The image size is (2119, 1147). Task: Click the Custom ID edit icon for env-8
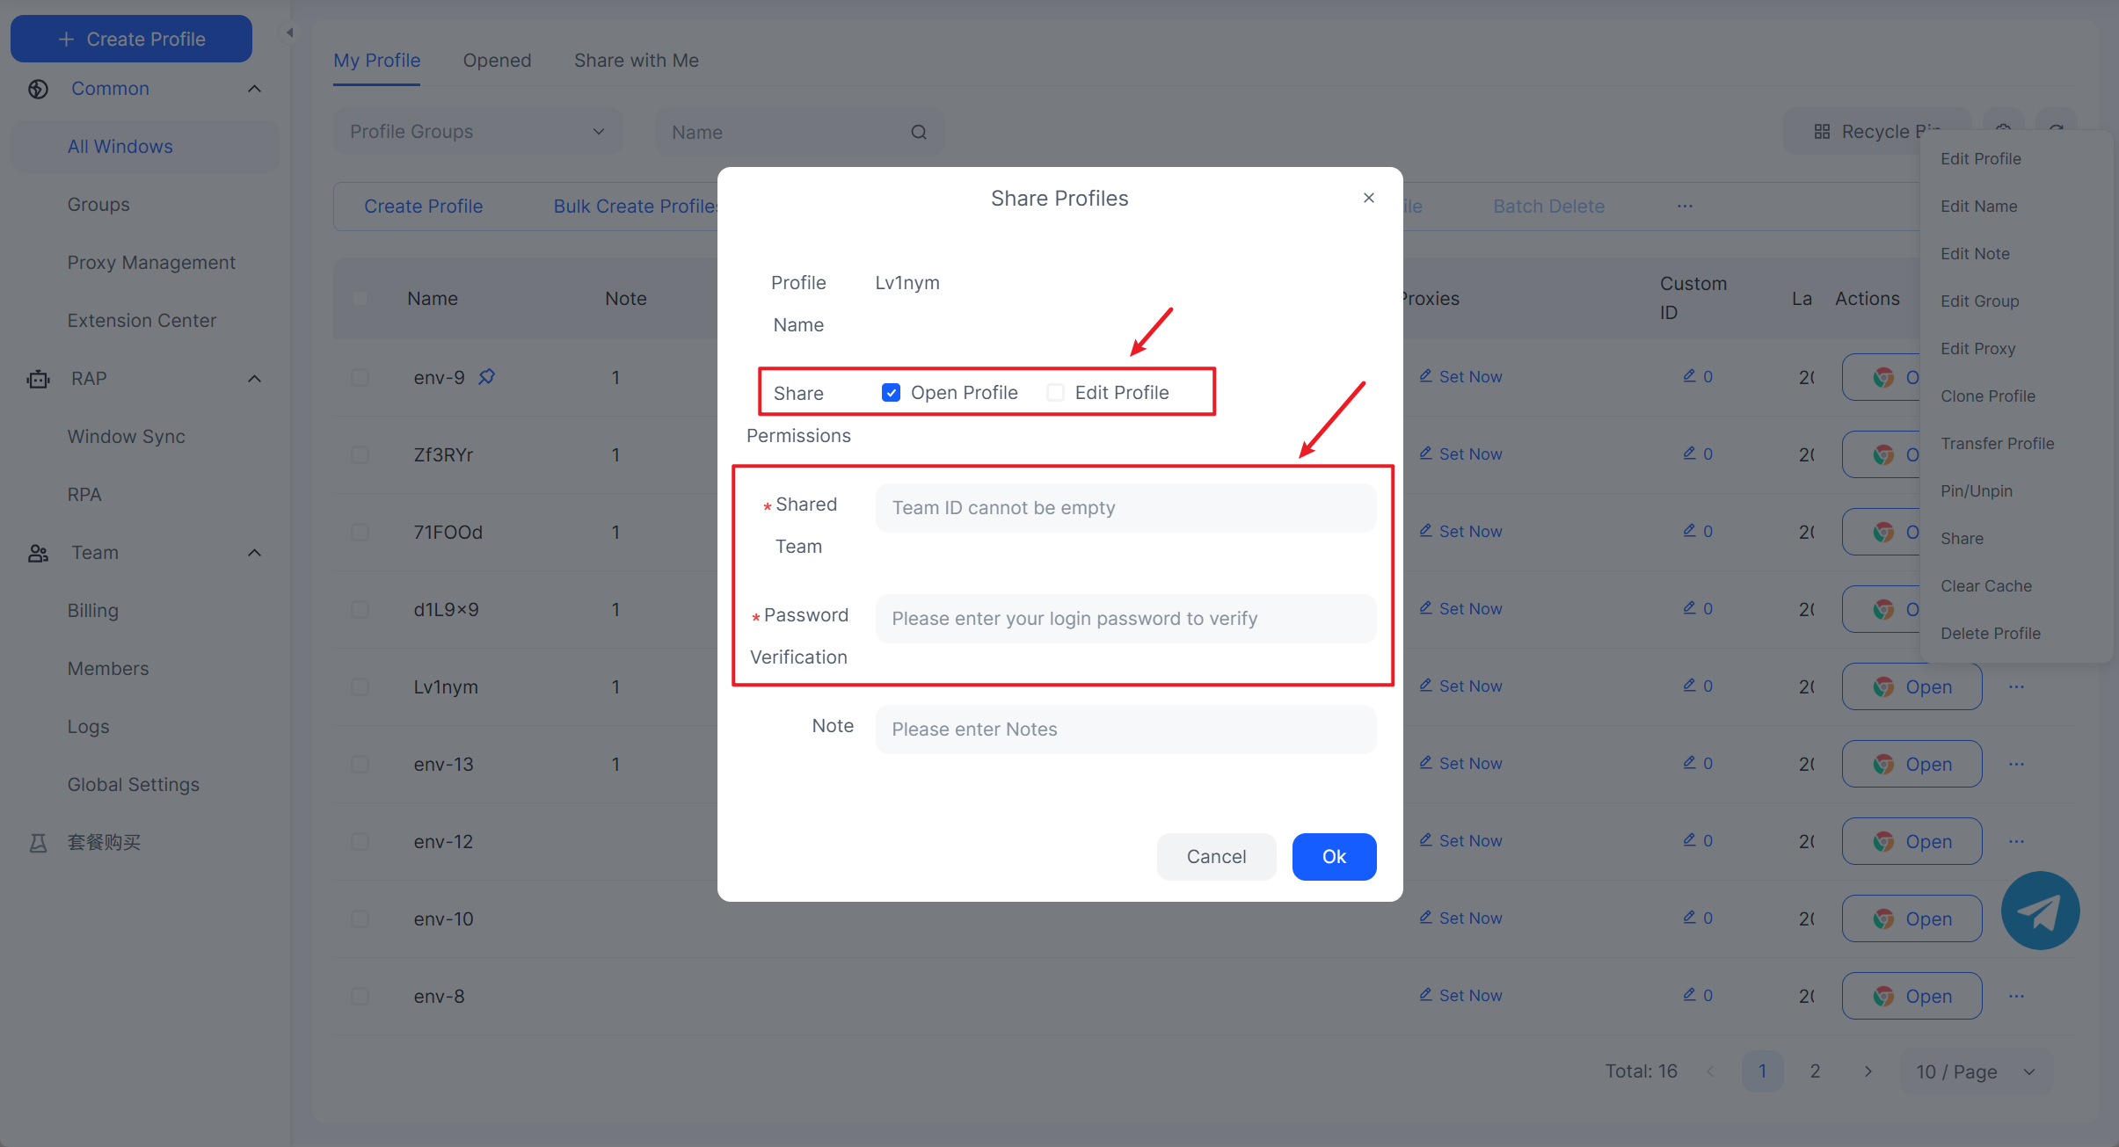point(1689,995)
